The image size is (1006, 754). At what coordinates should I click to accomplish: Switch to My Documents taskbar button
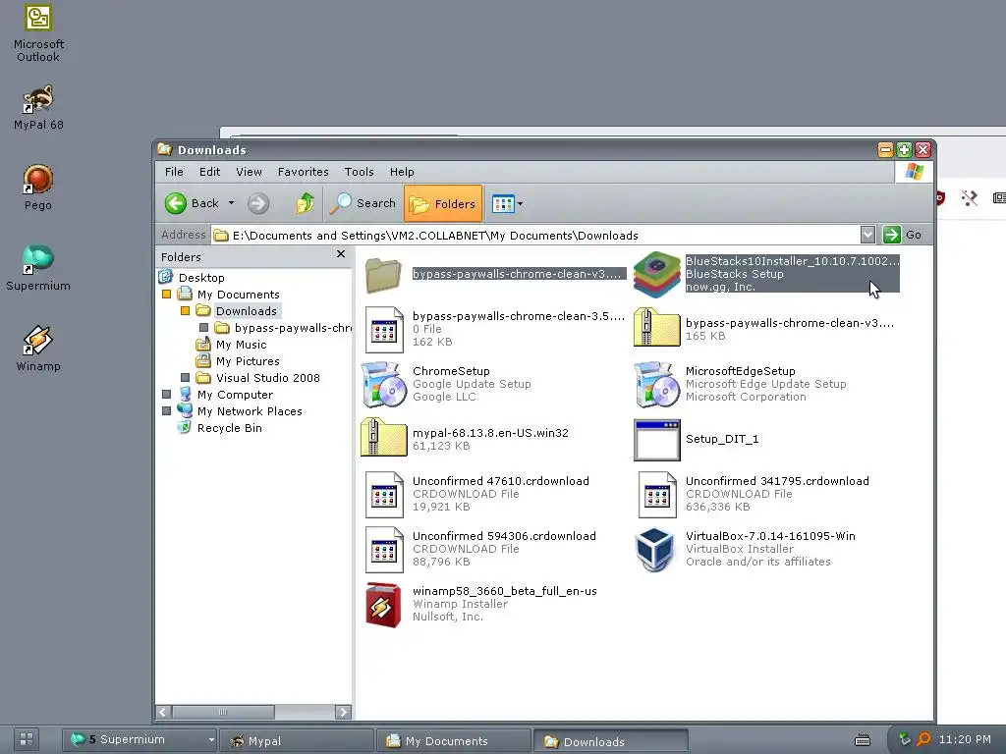coord(454,740)
